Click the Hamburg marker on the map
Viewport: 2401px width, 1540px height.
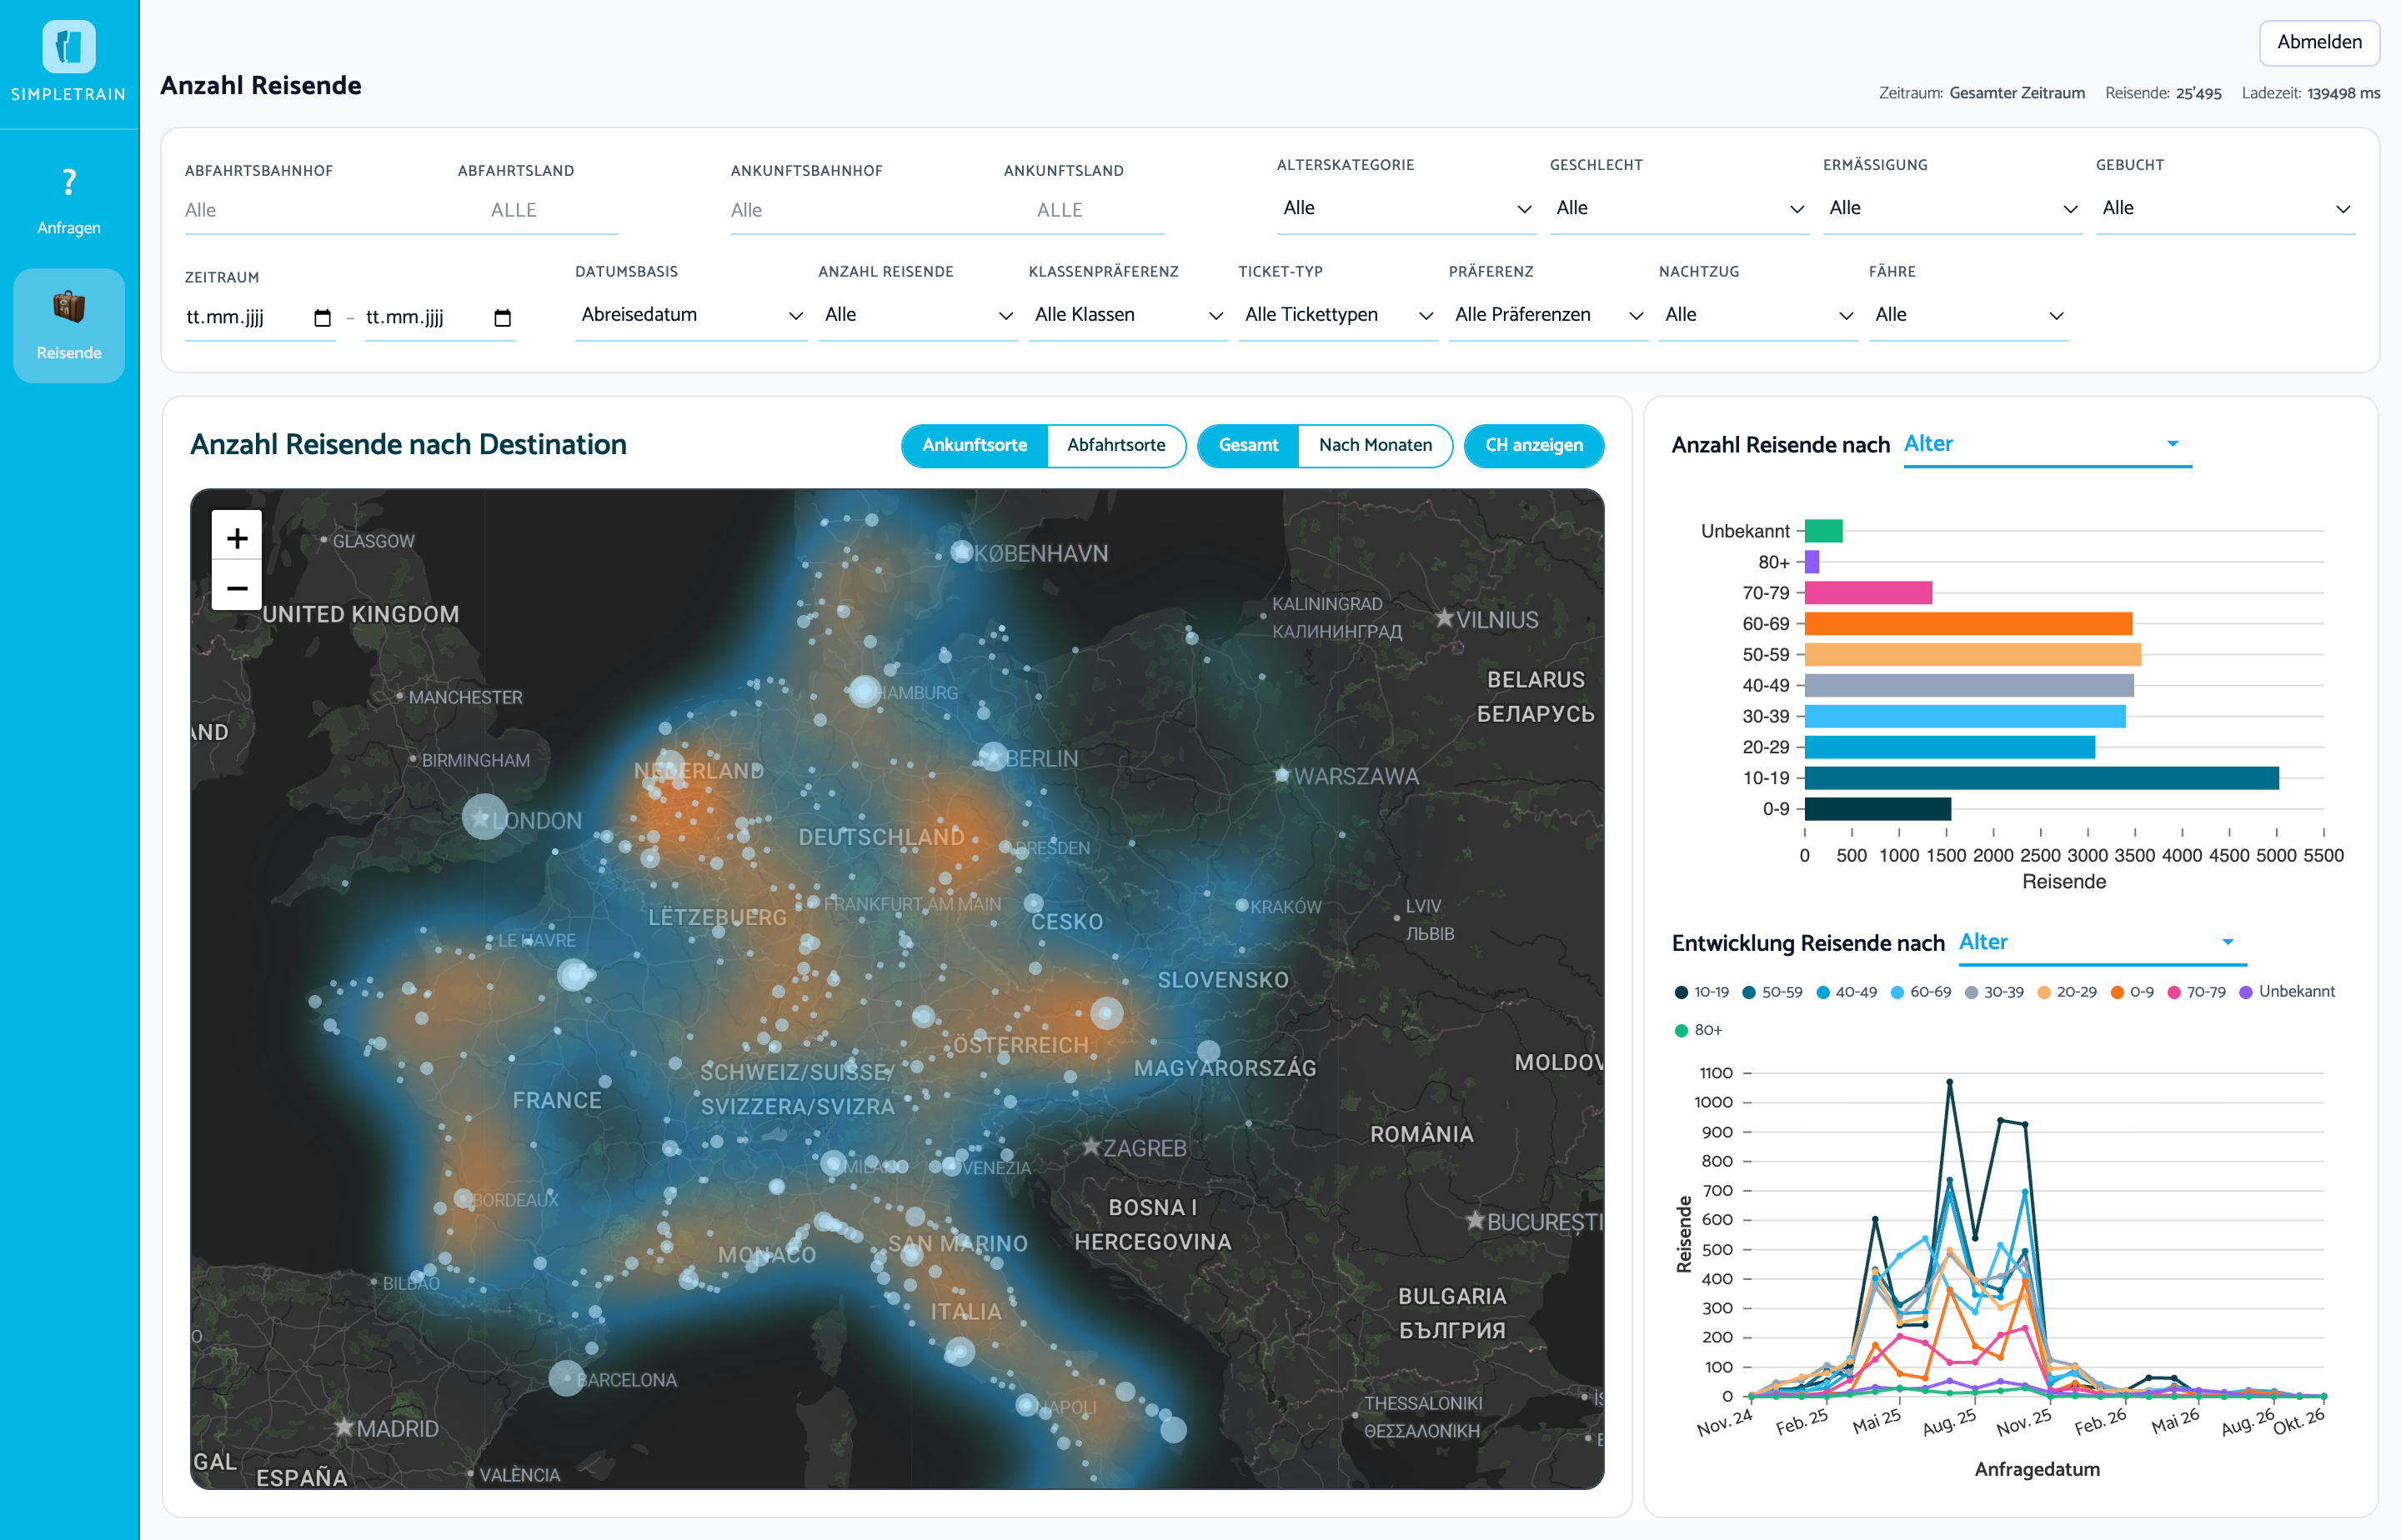pos(865,691)
